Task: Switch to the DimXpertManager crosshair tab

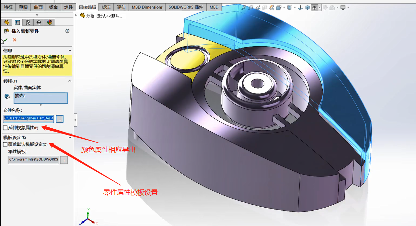Action: 39,22
